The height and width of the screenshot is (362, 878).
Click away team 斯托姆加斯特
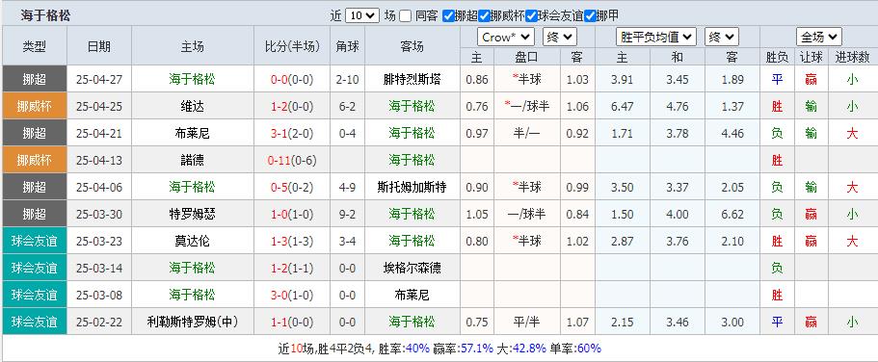click(412, 187)
